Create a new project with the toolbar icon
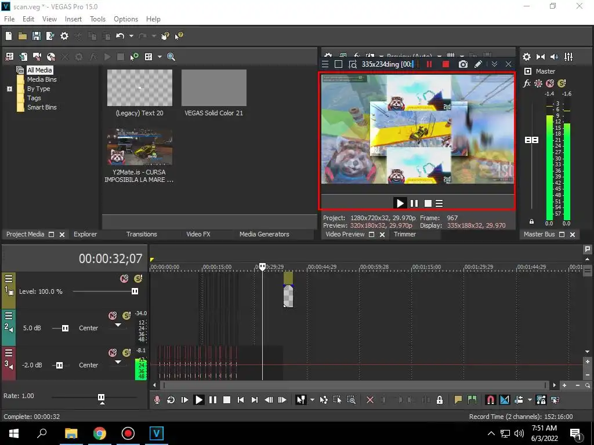 [9, 36]
